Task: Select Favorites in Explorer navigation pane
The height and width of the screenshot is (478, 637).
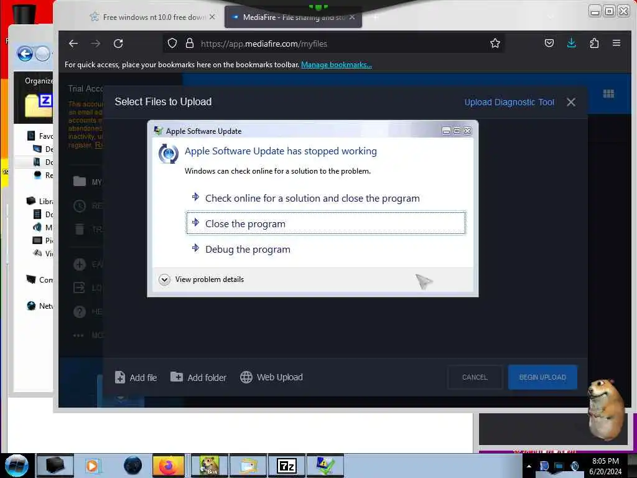Action: pos(40,136)
